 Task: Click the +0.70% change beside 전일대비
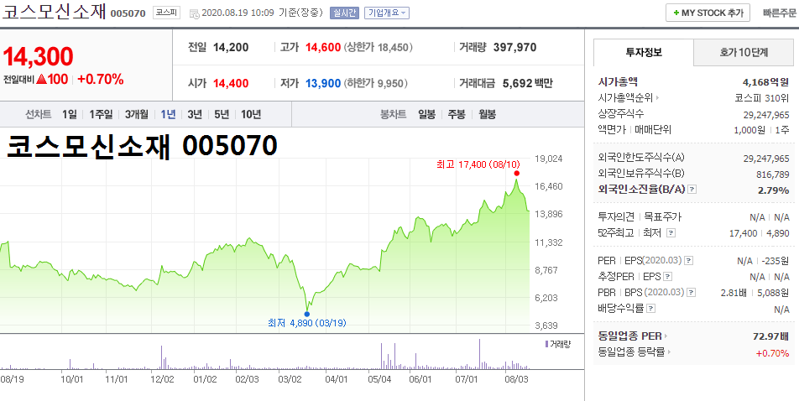[x=101, y=80]
